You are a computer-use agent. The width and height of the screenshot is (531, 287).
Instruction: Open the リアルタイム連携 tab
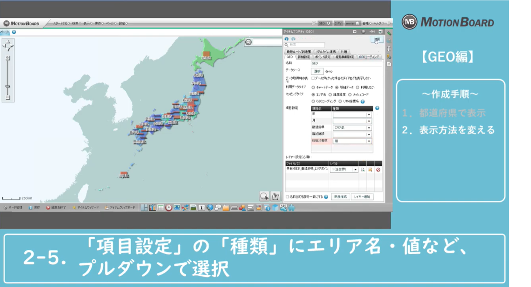coord(325,52)
